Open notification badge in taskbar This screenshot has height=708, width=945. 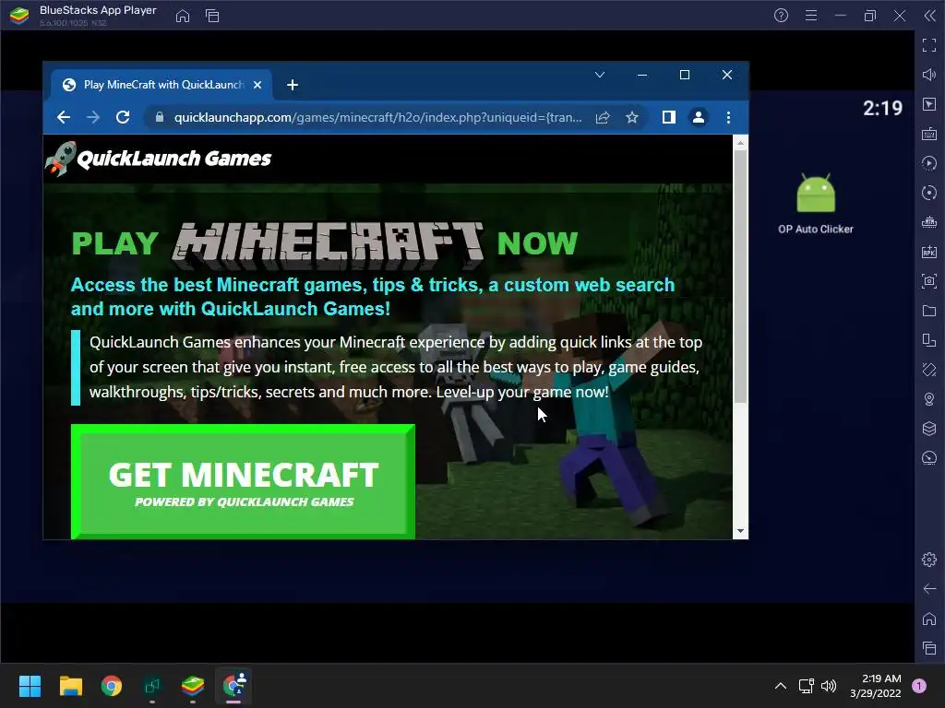[919, 686]
